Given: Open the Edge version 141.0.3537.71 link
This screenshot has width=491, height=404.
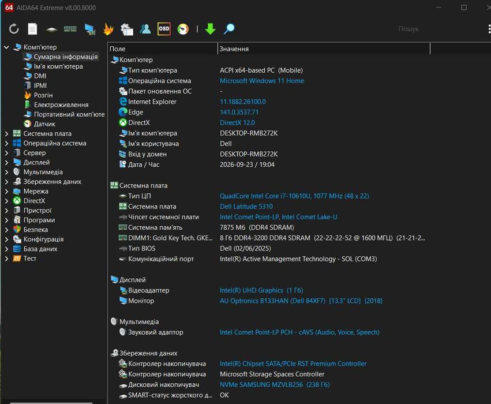Looking at the screenshot, I should (x=239, y=112).
